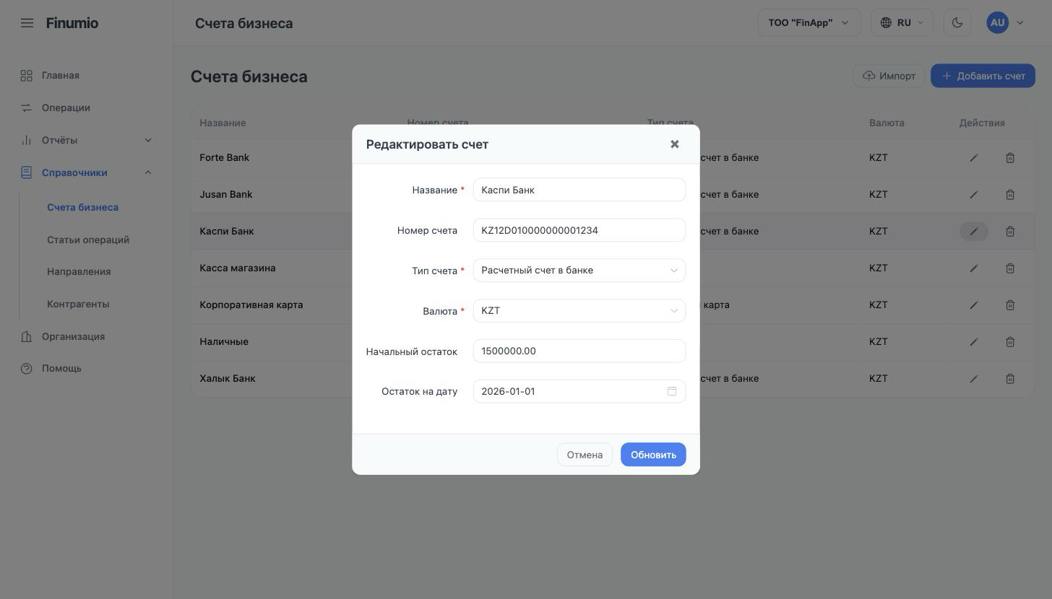The width and height of the screenshot is (1052, 599).
Task: Click the Обновить button
Action: pyautogui.click(x=653, y=455)
